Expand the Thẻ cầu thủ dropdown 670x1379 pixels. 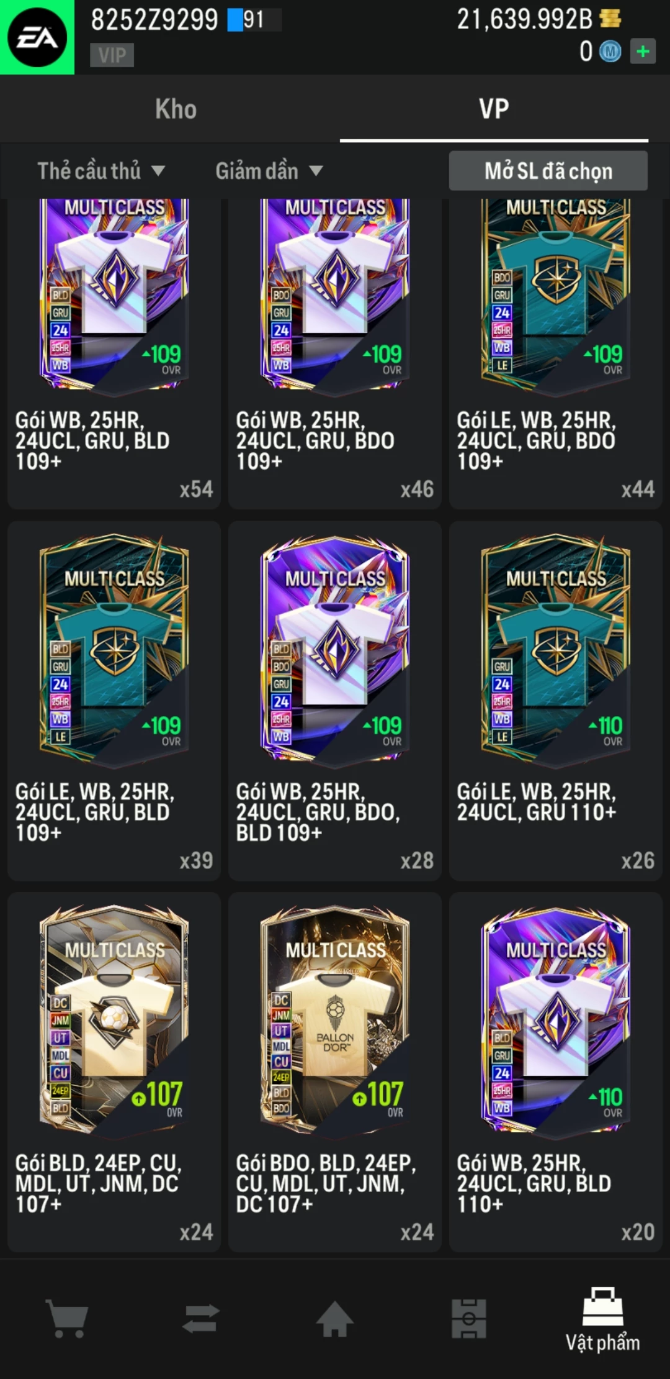(x=101, y=171)
